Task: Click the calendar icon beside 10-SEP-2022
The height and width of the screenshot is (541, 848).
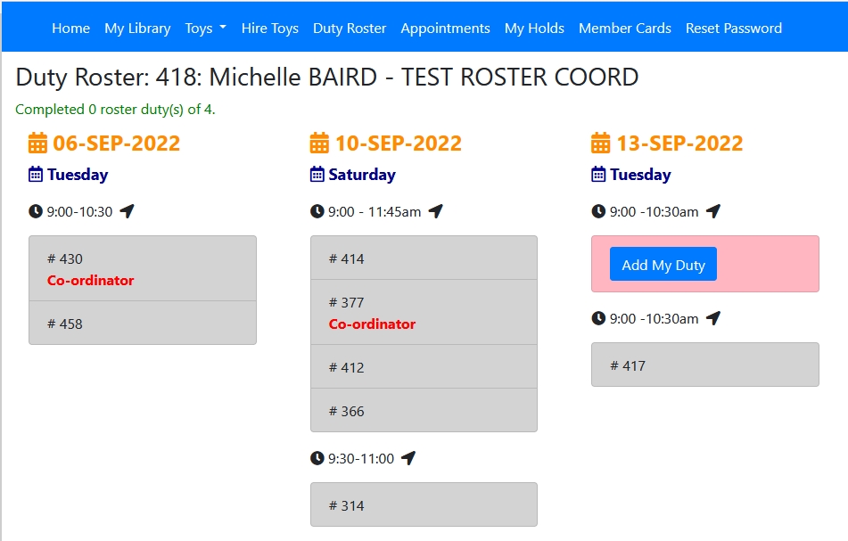Action: (319, 143)
